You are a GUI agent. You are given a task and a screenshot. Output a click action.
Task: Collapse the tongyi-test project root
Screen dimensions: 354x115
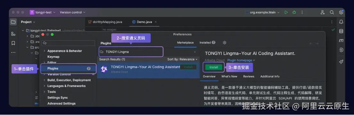(x=23, y=30)
